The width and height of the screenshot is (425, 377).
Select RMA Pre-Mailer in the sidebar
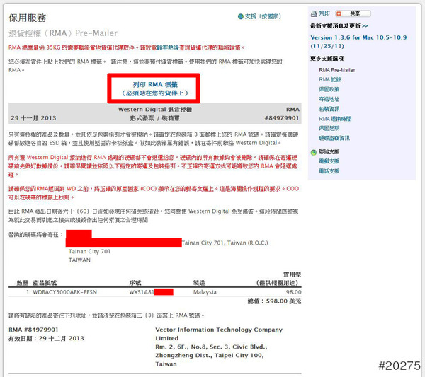coord(337,70)
